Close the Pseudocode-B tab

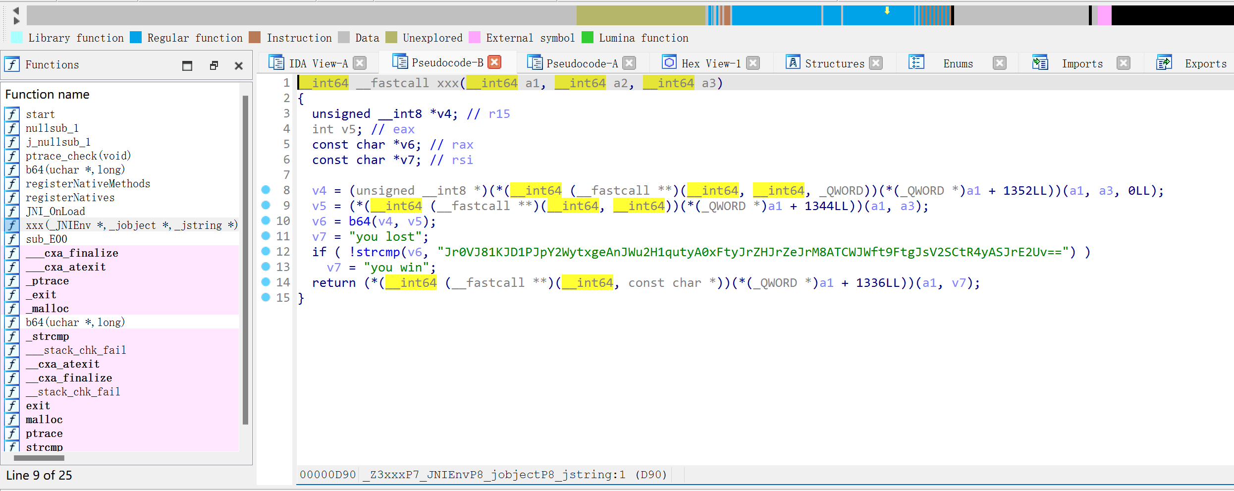pyautogui.click(x=494, y=62)
